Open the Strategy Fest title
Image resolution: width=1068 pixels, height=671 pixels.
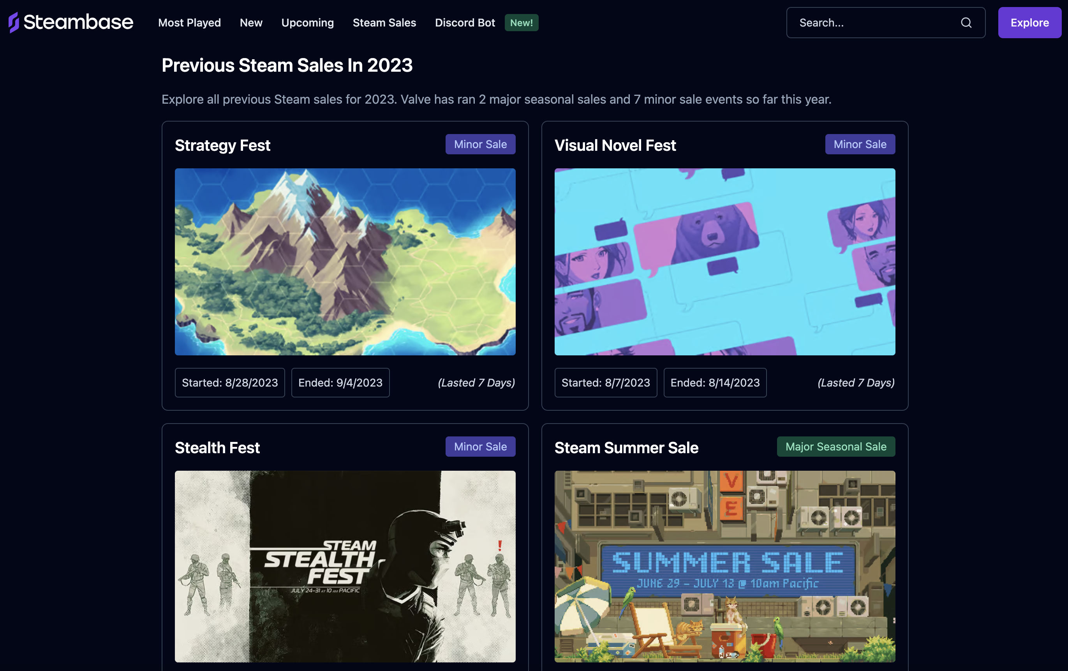(x=223, y=145)
